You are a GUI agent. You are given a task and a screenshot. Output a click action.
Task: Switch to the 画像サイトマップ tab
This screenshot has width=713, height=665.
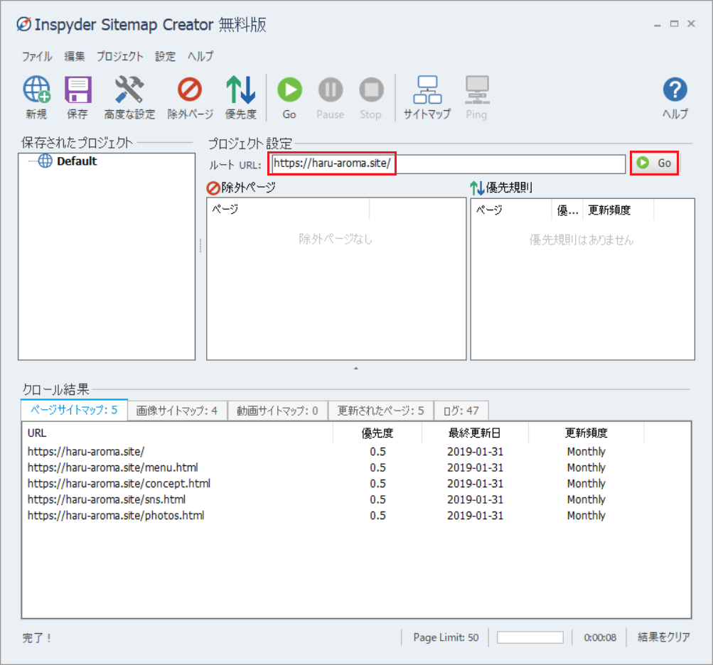pos(177,411)
